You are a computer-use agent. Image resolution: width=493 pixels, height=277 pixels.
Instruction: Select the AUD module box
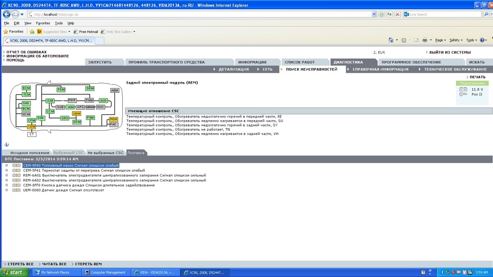(x=103, y=101)
